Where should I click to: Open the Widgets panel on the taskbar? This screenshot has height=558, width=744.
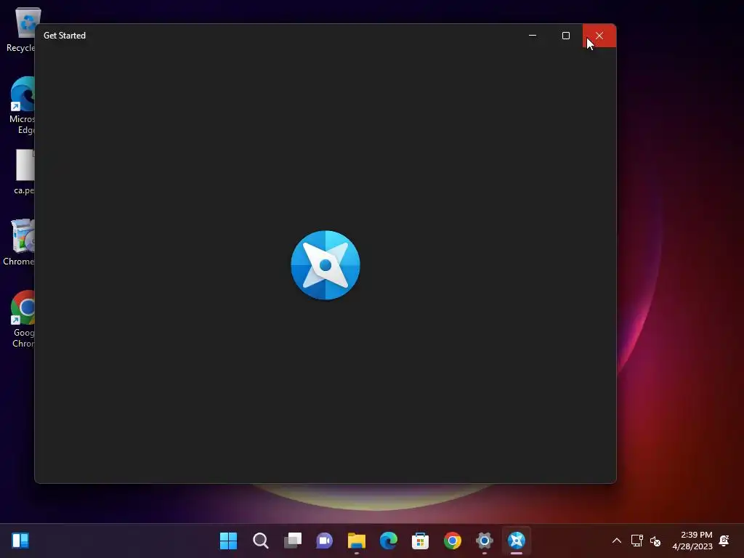point(20,541)
